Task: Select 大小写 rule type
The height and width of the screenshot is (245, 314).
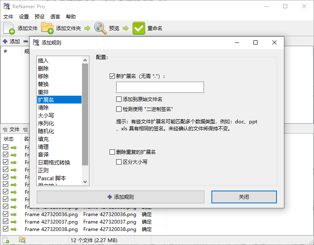Action: click(59, 115)
